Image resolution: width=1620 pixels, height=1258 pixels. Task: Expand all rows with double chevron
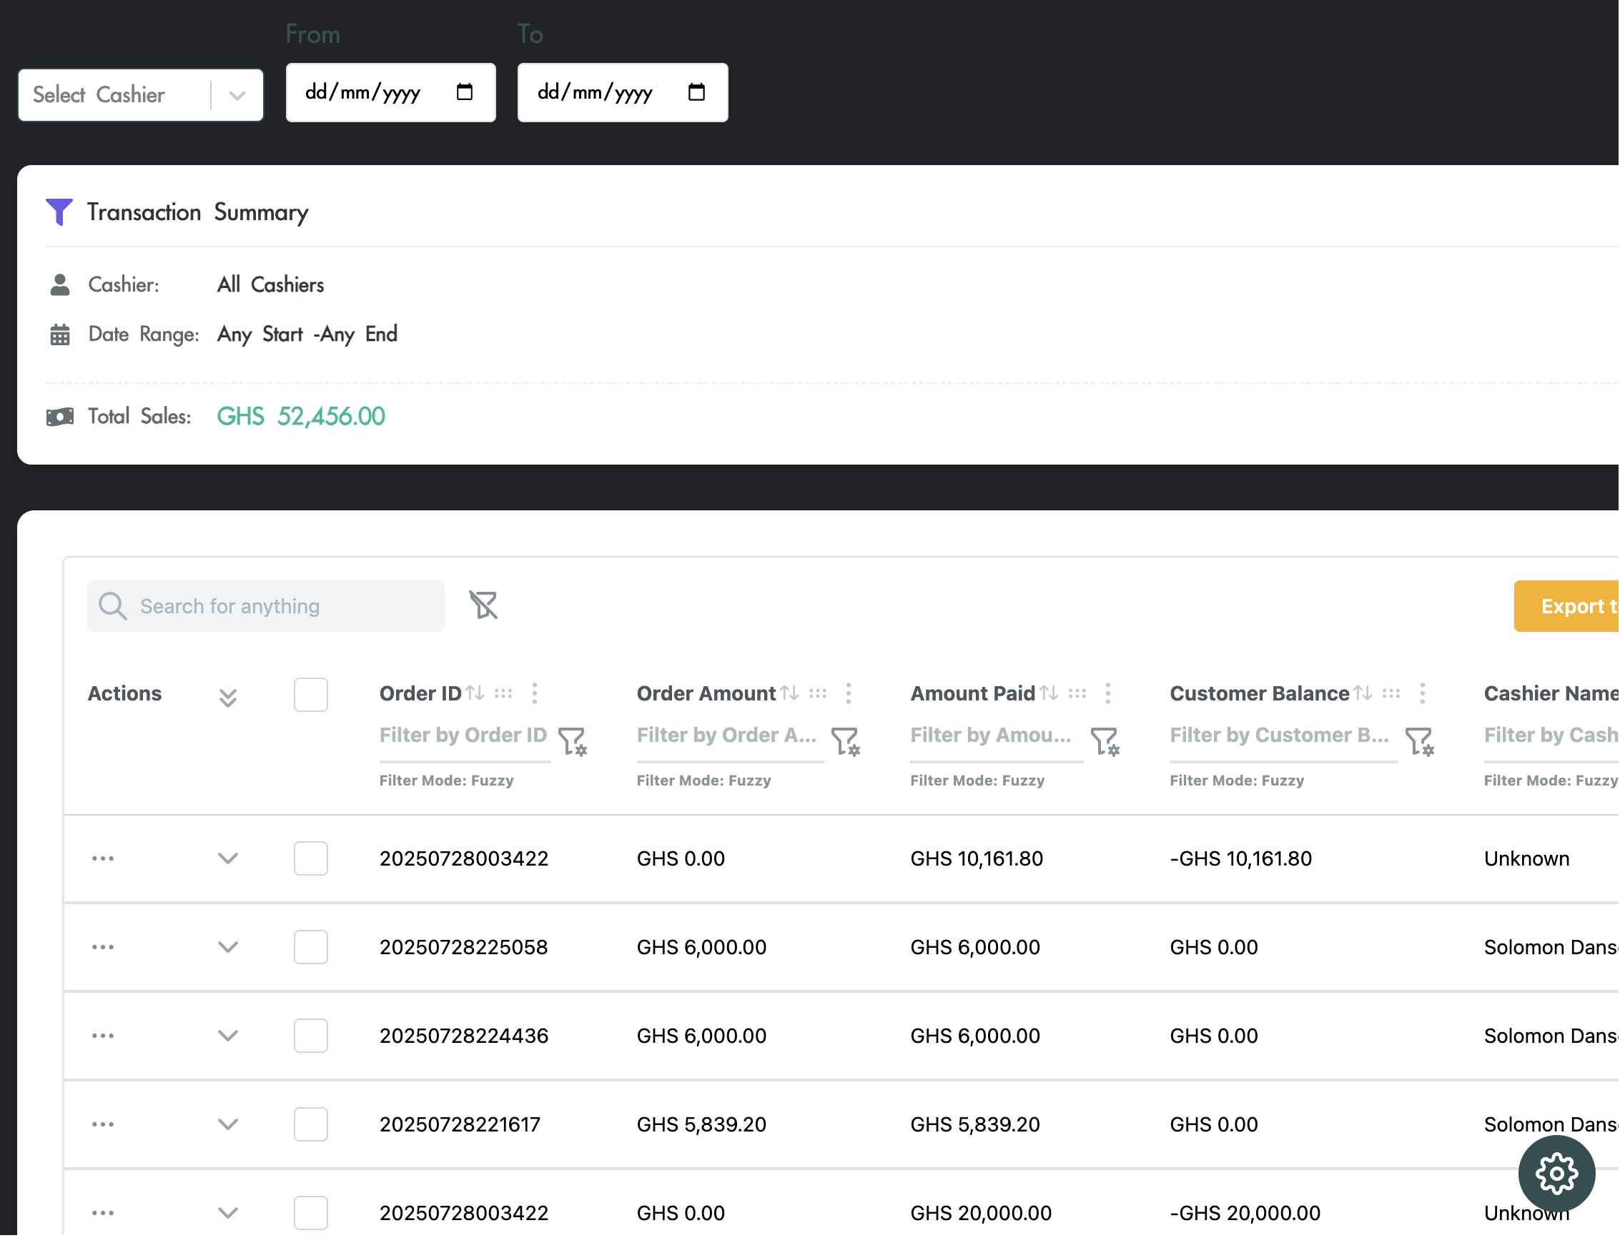[x=228, y=697]
